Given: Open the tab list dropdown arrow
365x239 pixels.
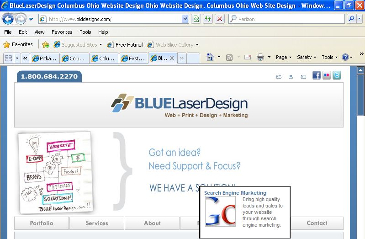Looking at the screenshot, I should 17,58.
